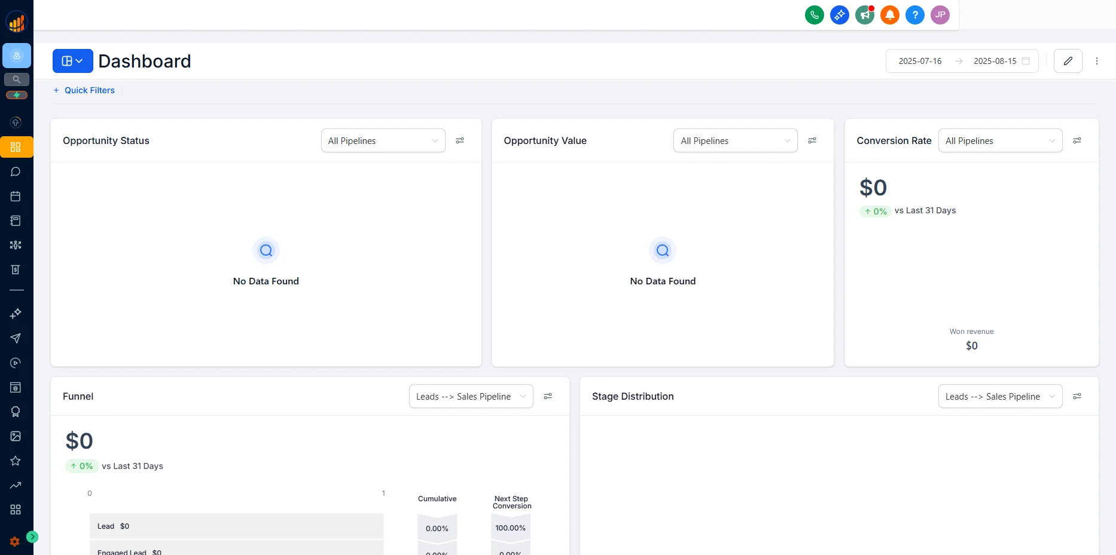Screen dimensions: 1116x555
Task: Open Calendars from the sidebar
Action: coord(16,197)
